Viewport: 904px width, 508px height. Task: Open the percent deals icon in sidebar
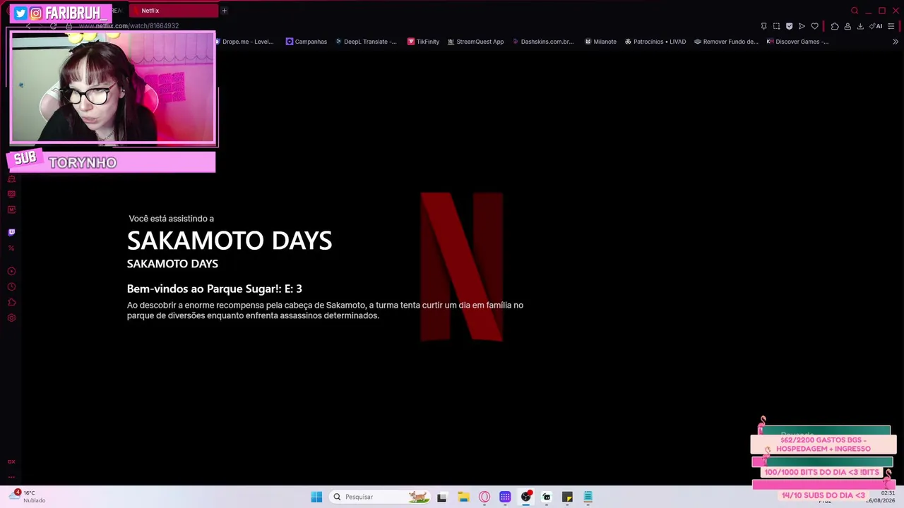point(11,248)
